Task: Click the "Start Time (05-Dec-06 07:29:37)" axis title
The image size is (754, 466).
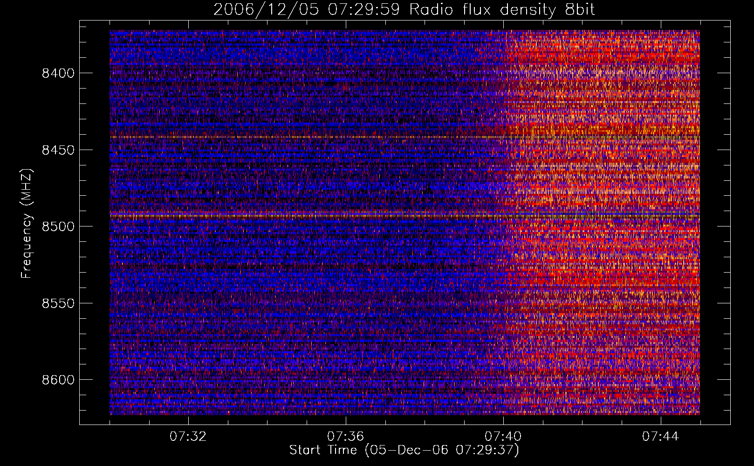Action: (x=404, y=450)
